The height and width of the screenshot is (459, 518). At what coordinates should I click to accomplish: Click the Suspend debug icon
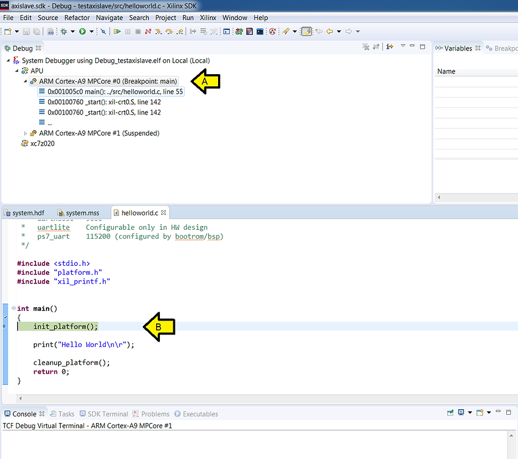click(x=127, y=31)
